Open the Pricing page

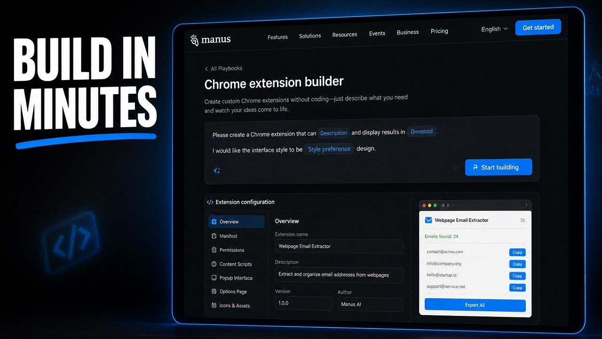[x=439, y=31]
